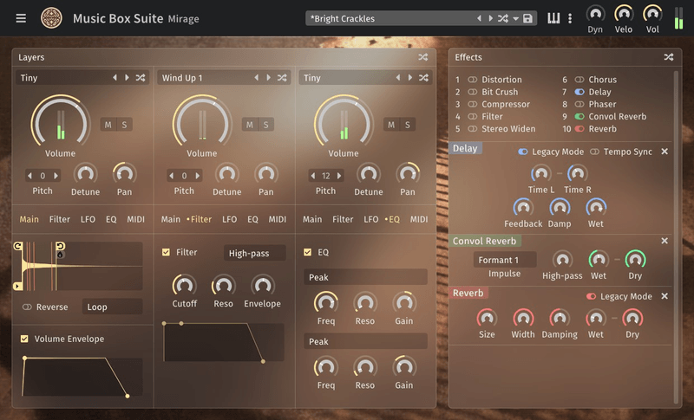Randomize all layers via Layers shuffle icon
The height and width of the screenshot is (420, 694).
tap(423, 57)
